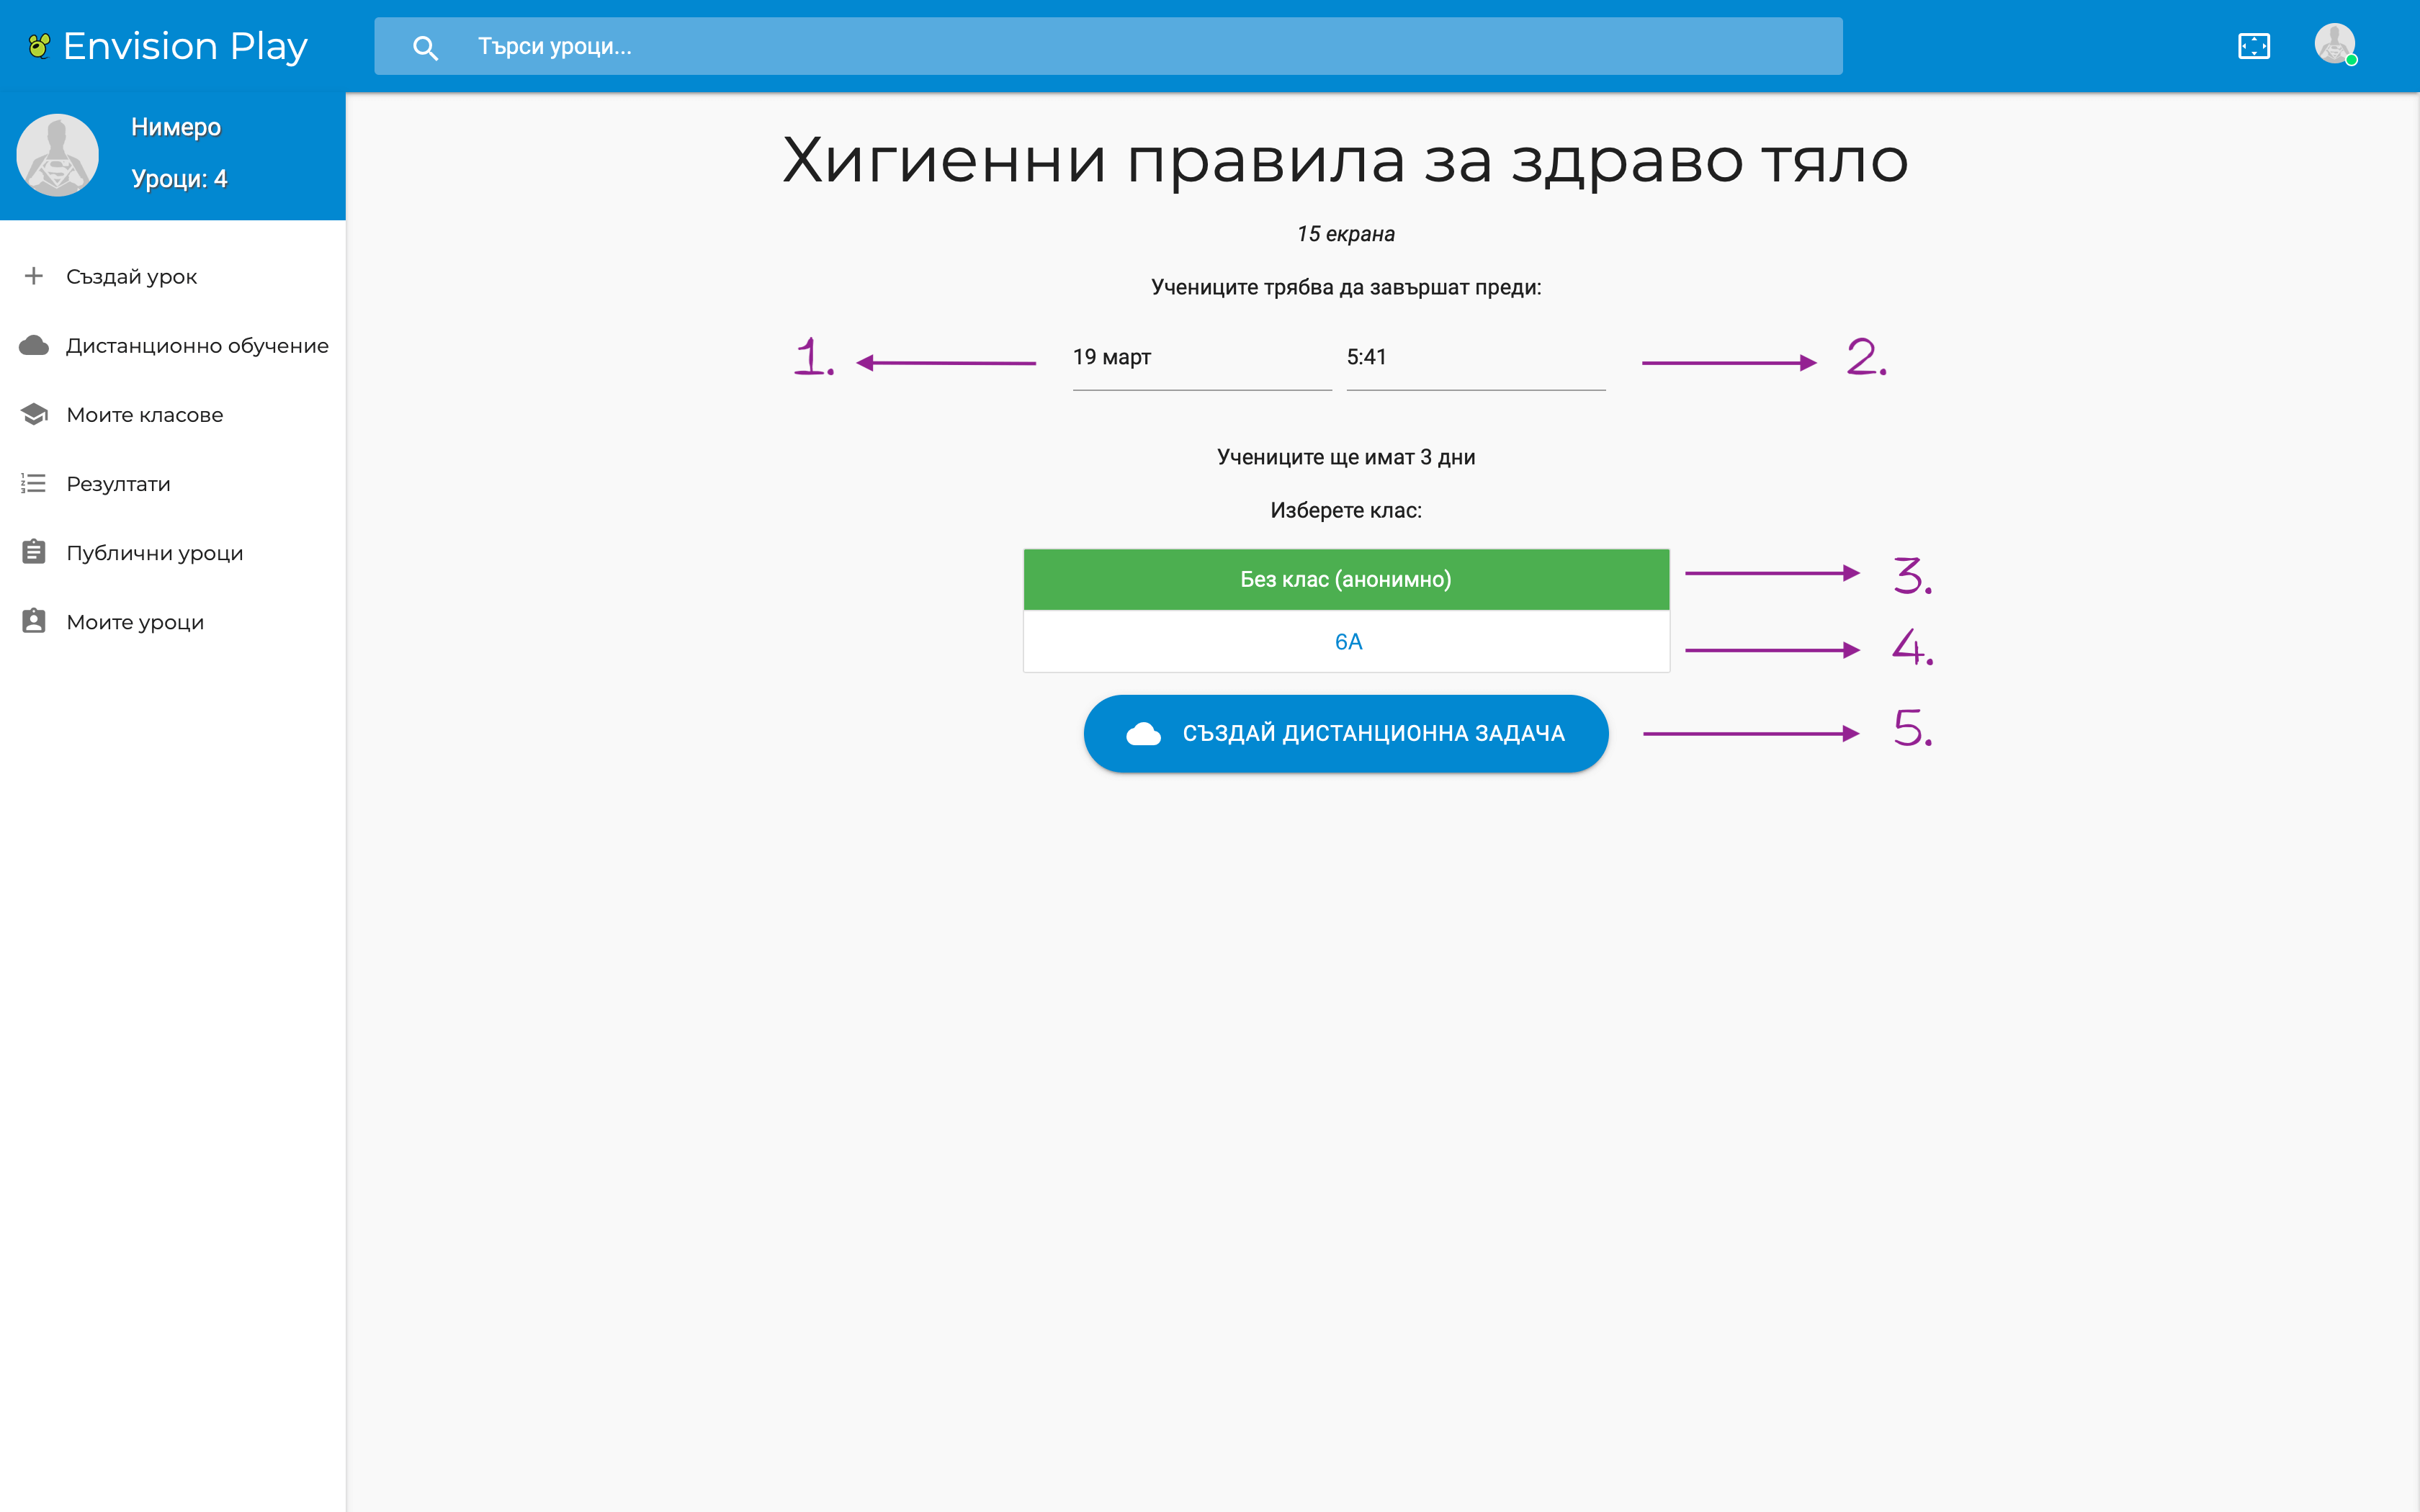The width and height of the screenshot is (2420, 1512).
Task: Open the date picker showing 19 март
Action: pyautogui.click(x=1201, y=358)
